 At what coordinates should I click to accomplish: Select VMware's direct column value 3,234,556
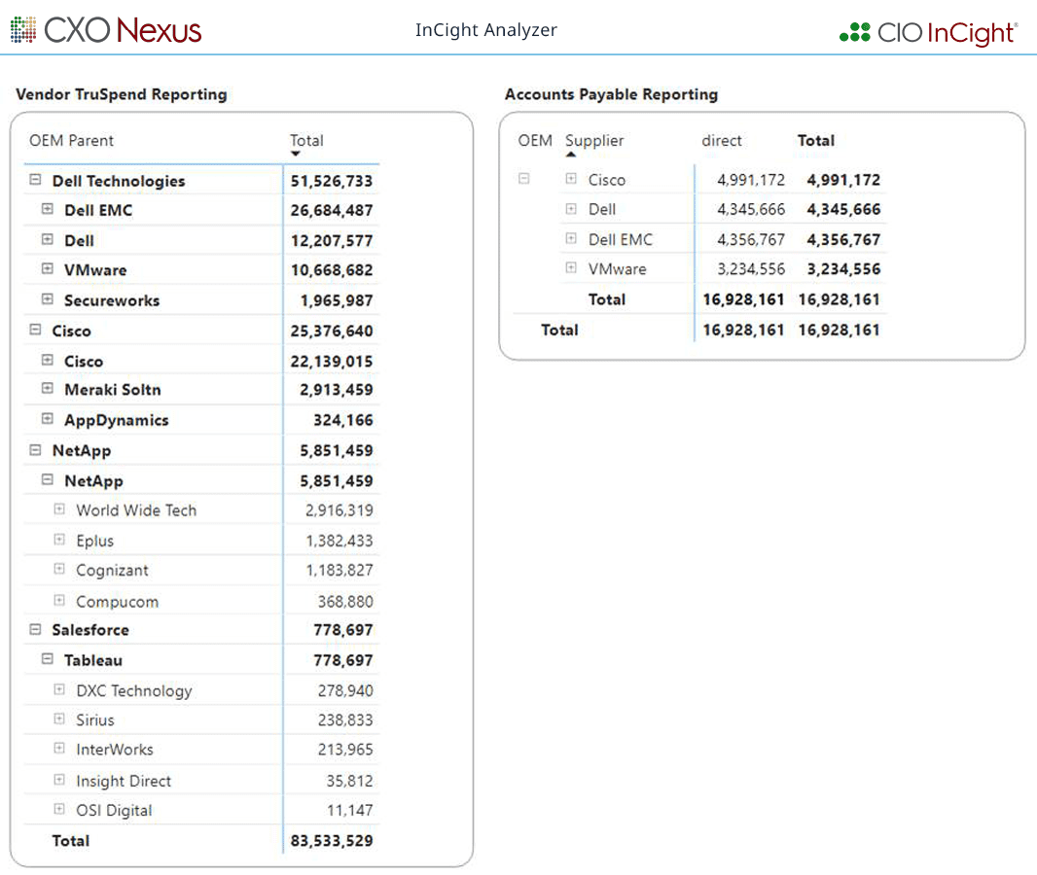tap(751, 269)
